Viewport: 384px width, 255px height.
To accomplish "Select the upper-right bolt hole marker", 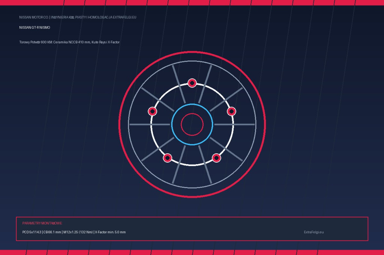I will tap(231, 111).
